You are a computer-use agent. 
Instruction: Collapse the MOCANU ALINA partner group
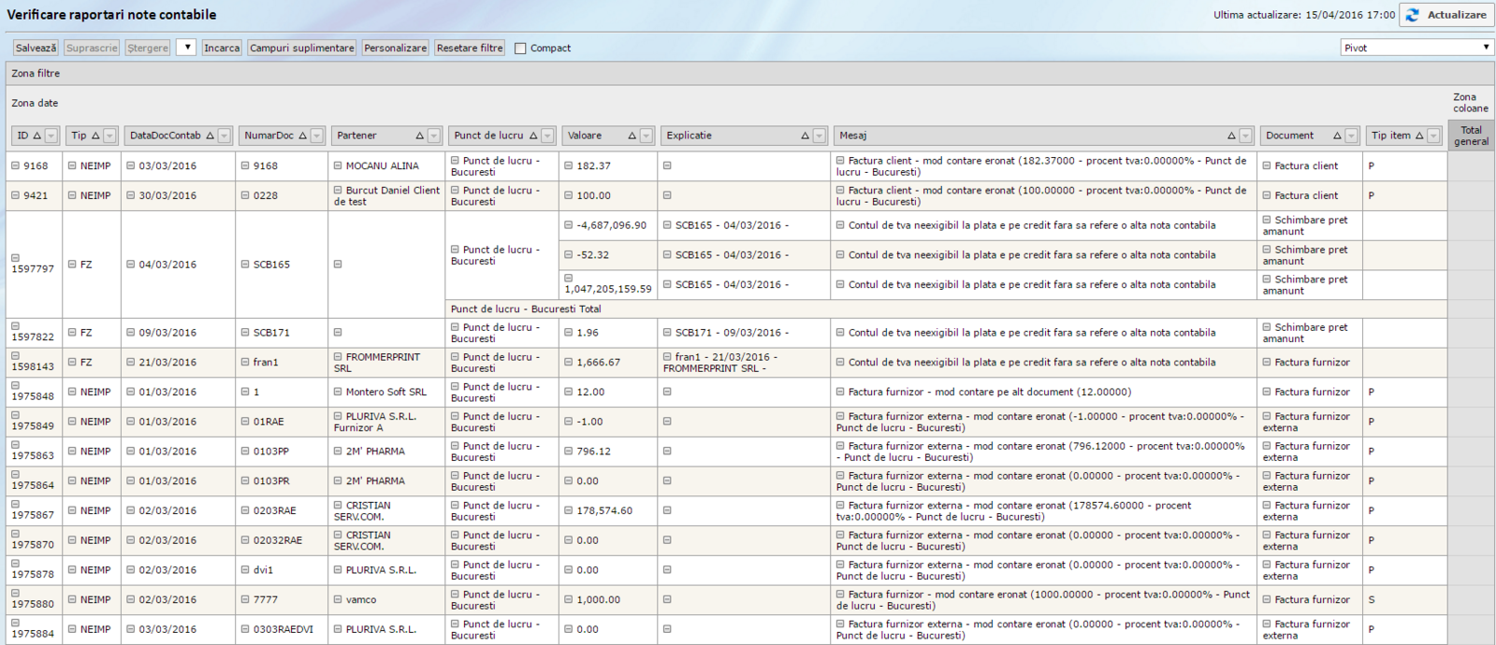pos(338,165)
